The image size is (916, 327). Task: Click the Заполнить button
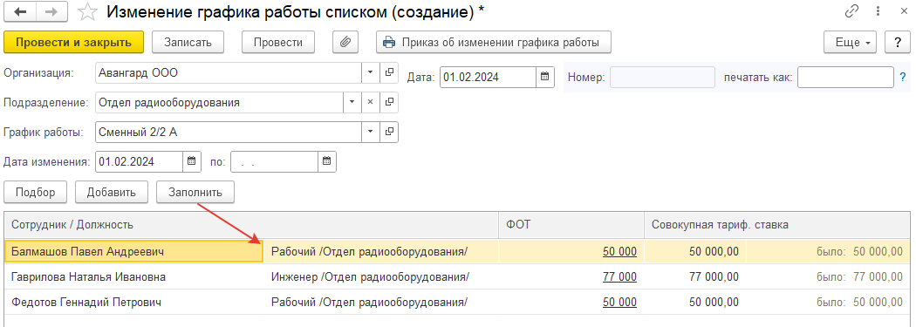tap(195, 192)
